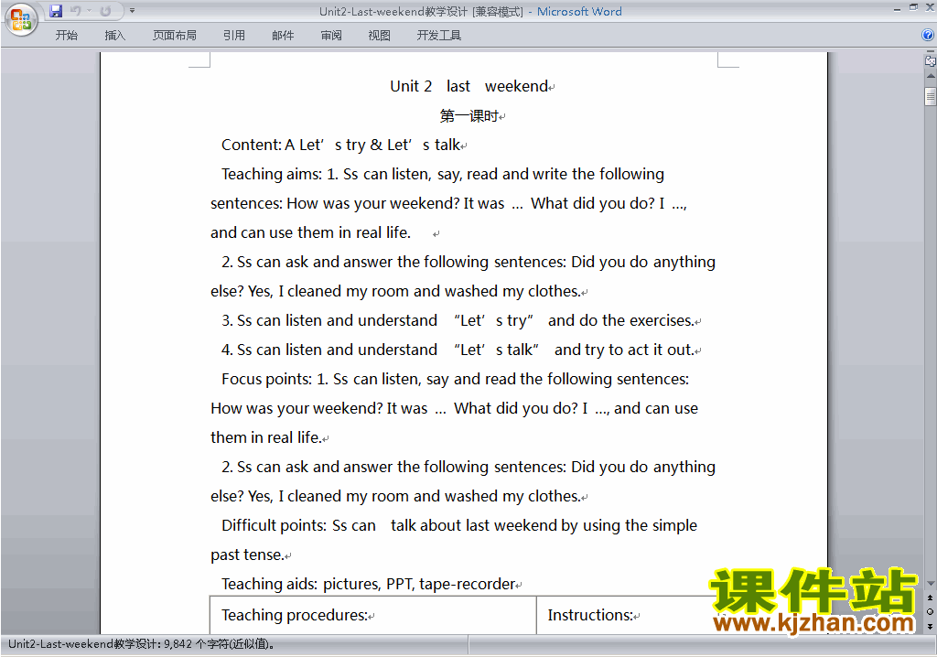Minimize the Word window
The image size is (937, 657).
click(897, 8)
